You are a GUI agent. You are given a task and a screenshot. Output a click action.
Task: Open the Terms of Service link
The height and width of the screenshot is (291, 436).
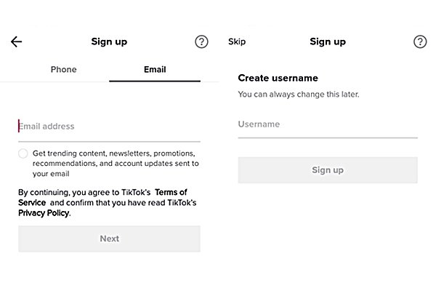(171, 192)
